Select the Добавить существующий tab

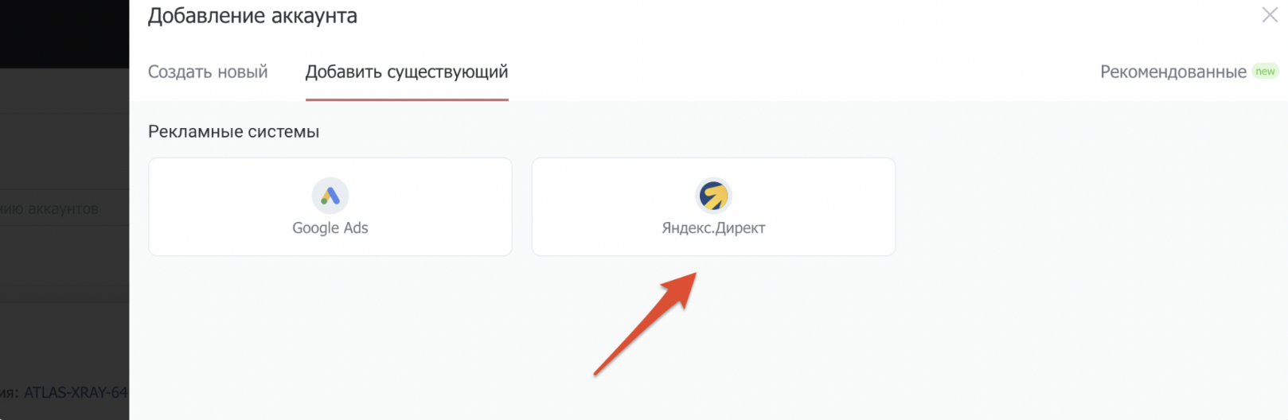pos(406,72)
